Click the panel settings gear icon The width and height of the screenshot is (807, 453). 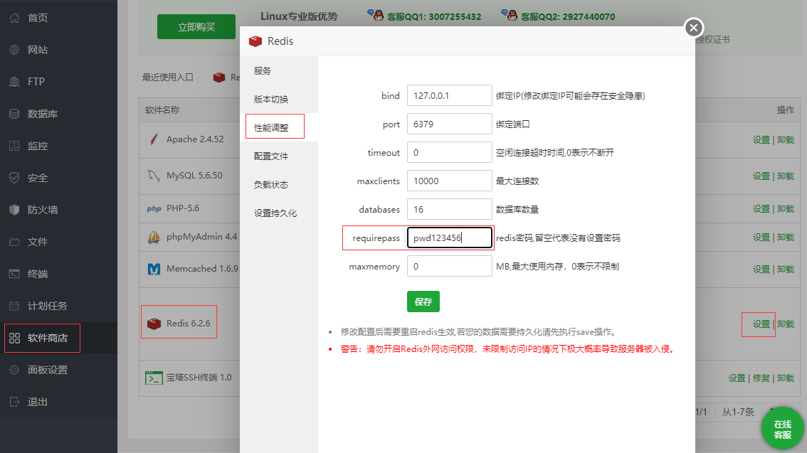(x=14, y=370)
